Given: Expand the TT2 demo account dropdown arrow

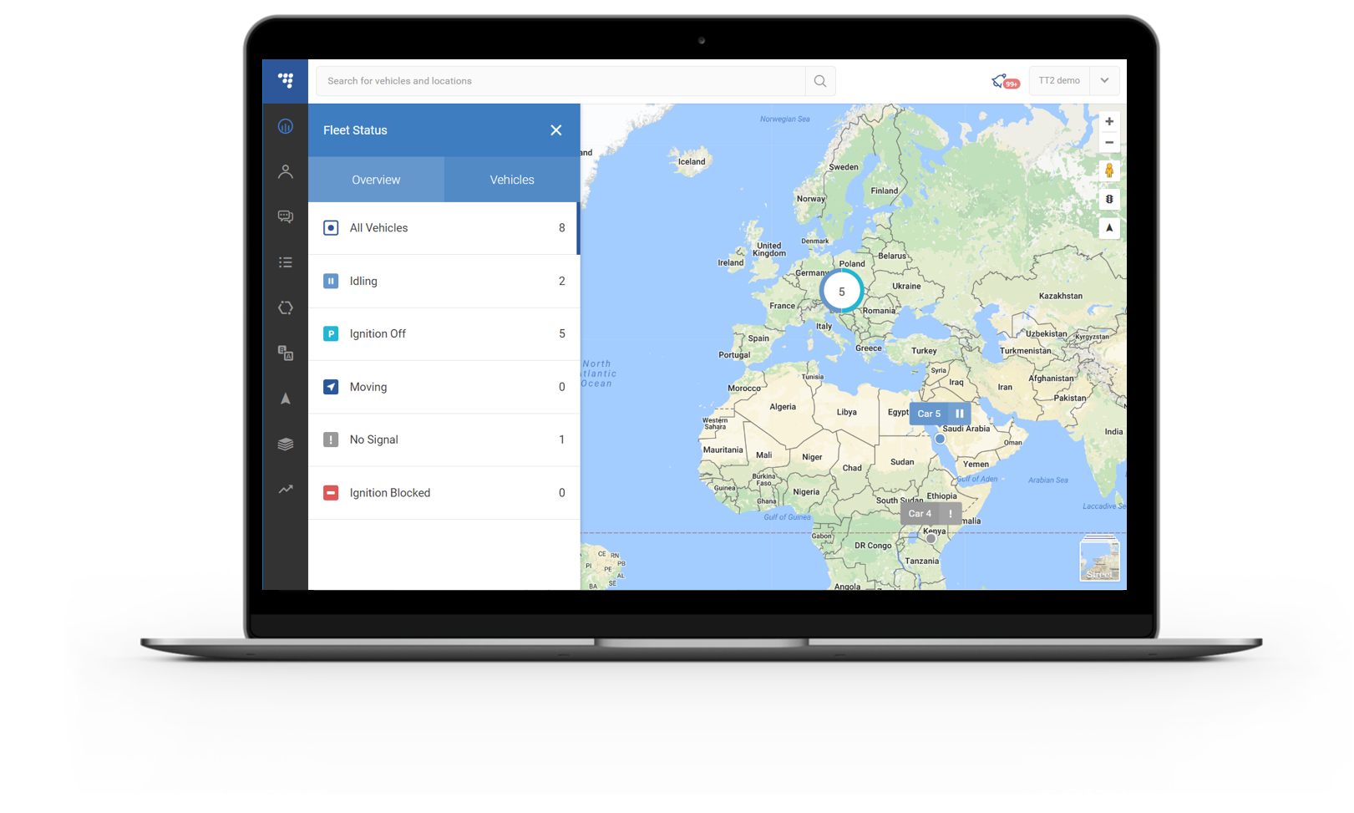Looking at the screenshot, I should 1104,81.
